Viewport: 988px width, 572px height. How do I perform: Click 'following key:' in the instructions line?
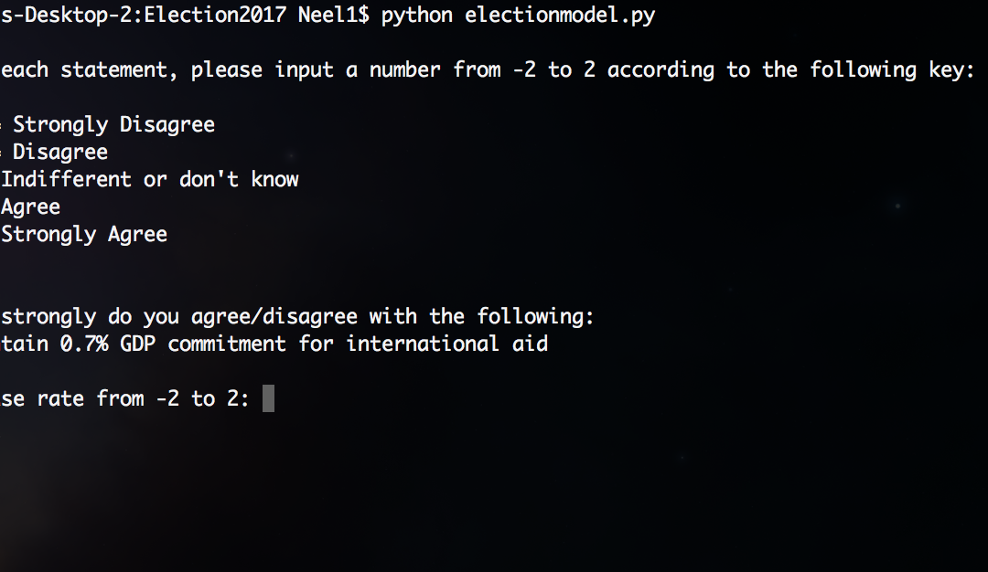892,69
